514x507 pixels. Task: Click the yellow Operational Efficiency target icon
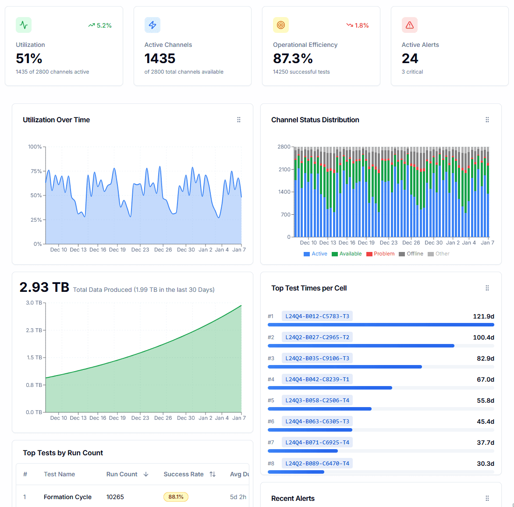tap(281, 25)
